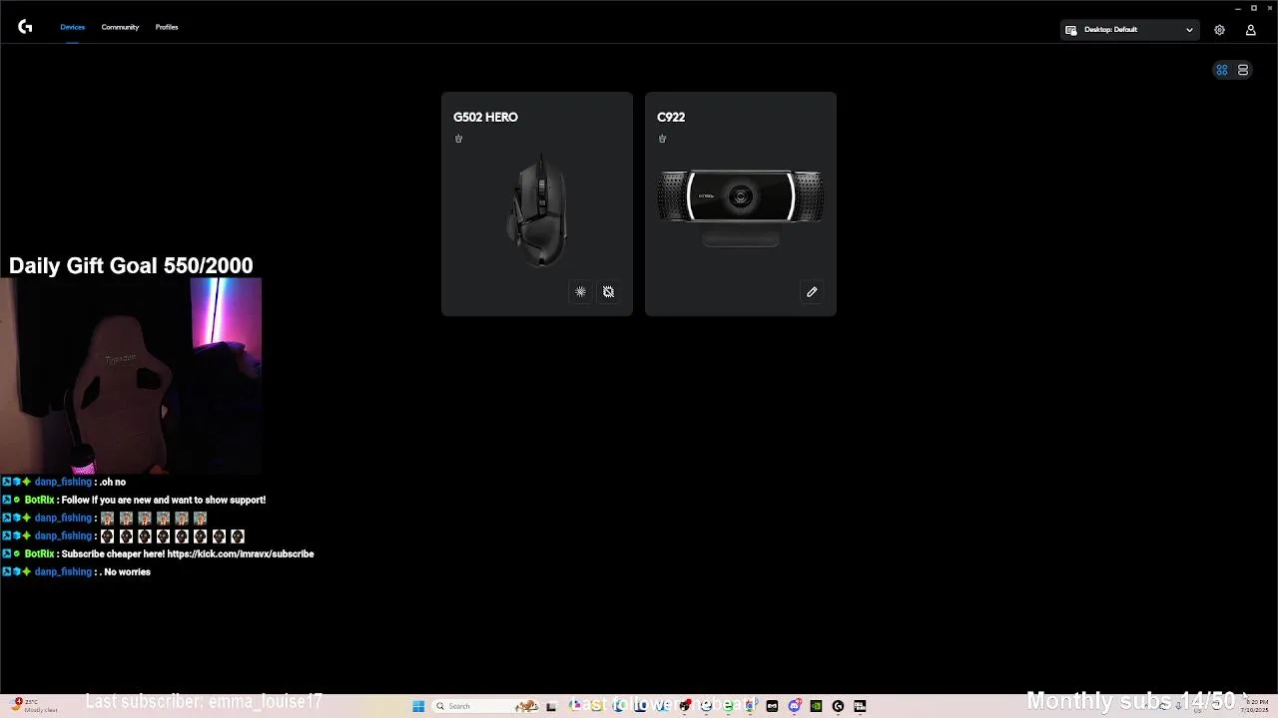Open the C922 webcam card
The width and height of the screenshot is (1278, 718).
[741, 204]
